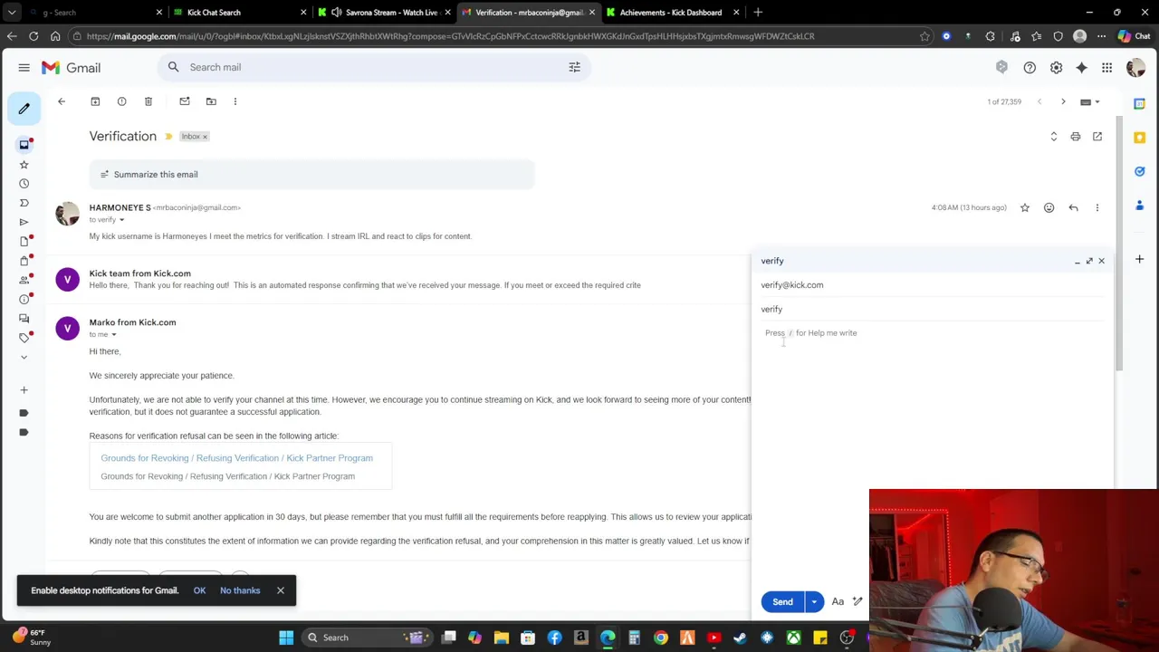The image size is (1159, 652).
Task: Click recipient field verify@kick.com
Action: click(x=933, y=285)
